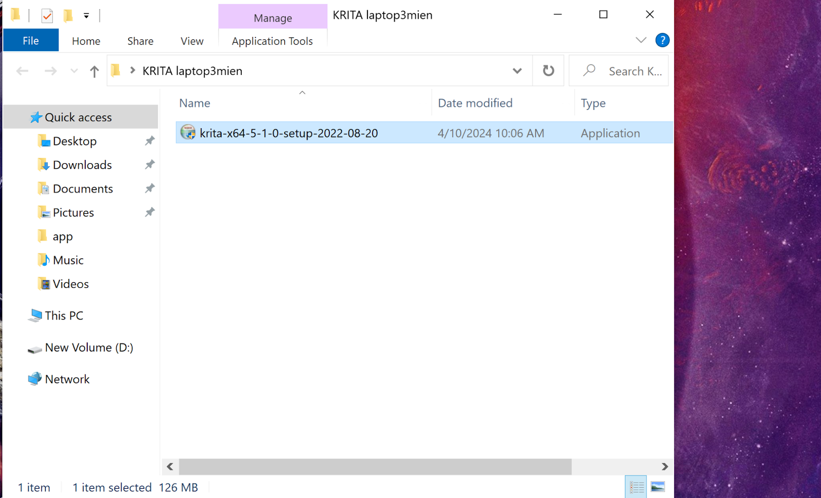
Task: Click the search magnifier icon
Action: pos(589,70)
